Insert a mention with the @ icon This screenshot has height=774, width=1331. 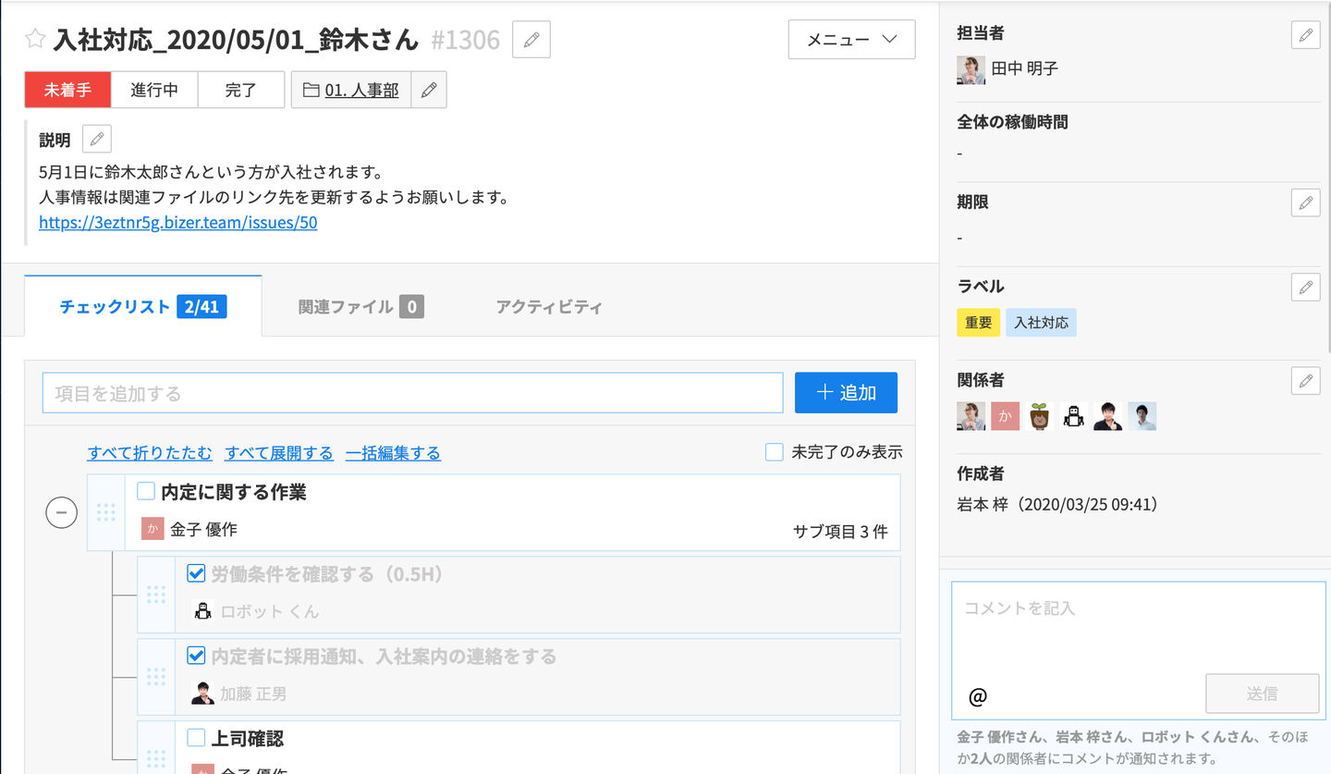pos(978,696)
